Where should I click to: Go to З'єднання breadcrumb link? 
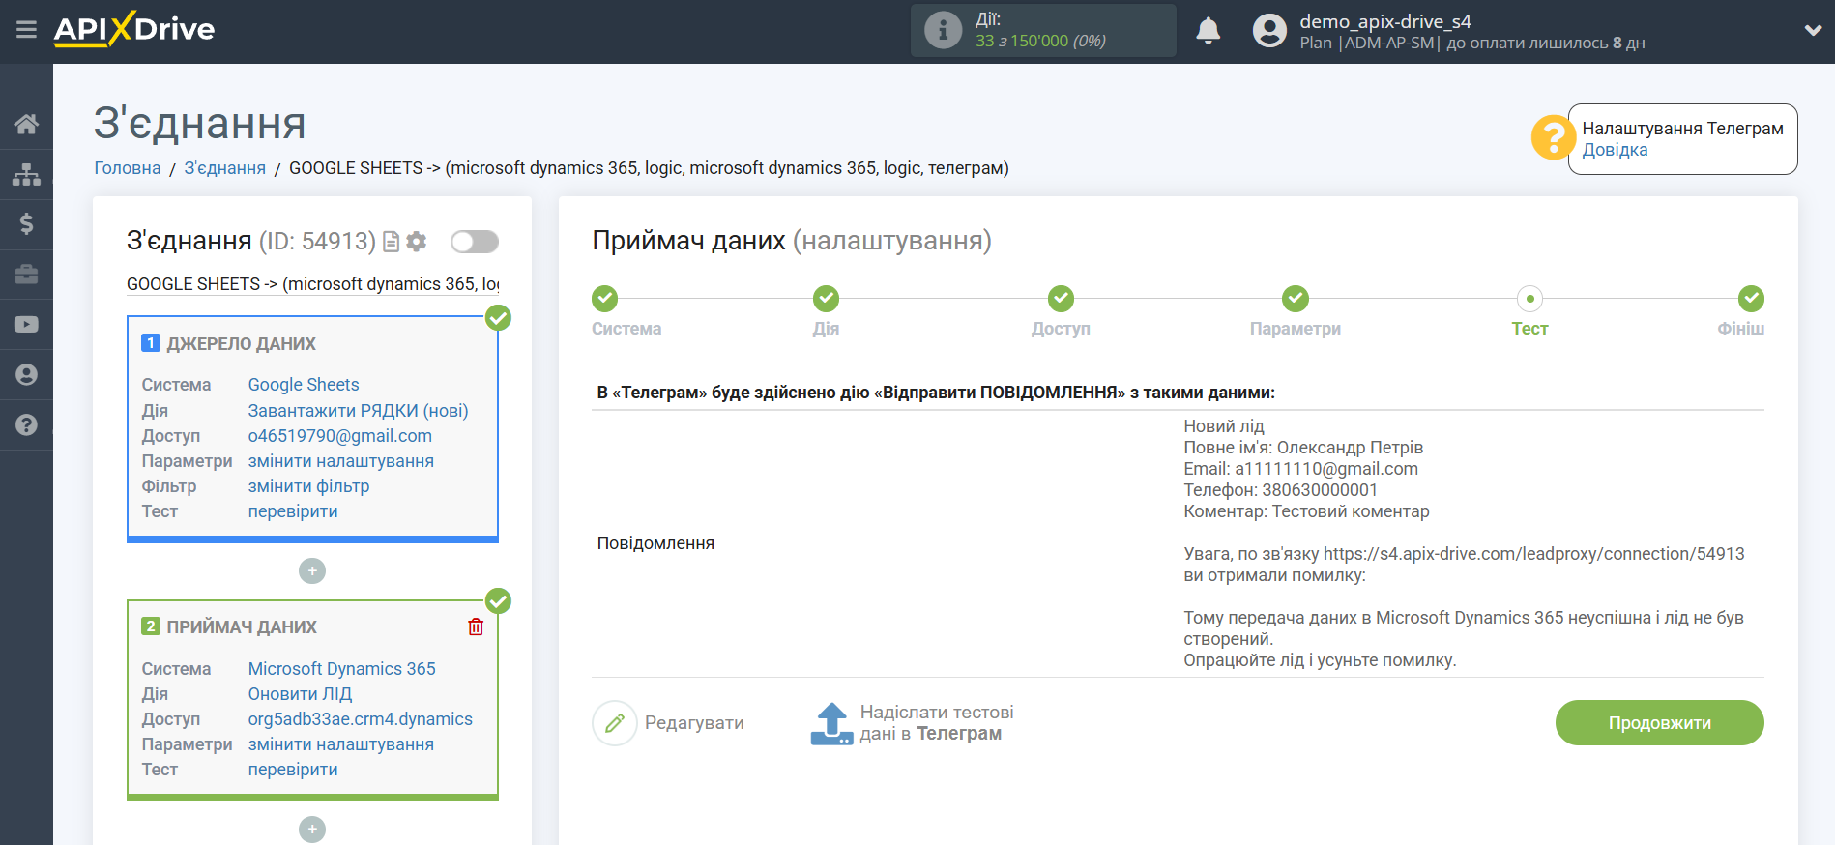pos(224,168)
